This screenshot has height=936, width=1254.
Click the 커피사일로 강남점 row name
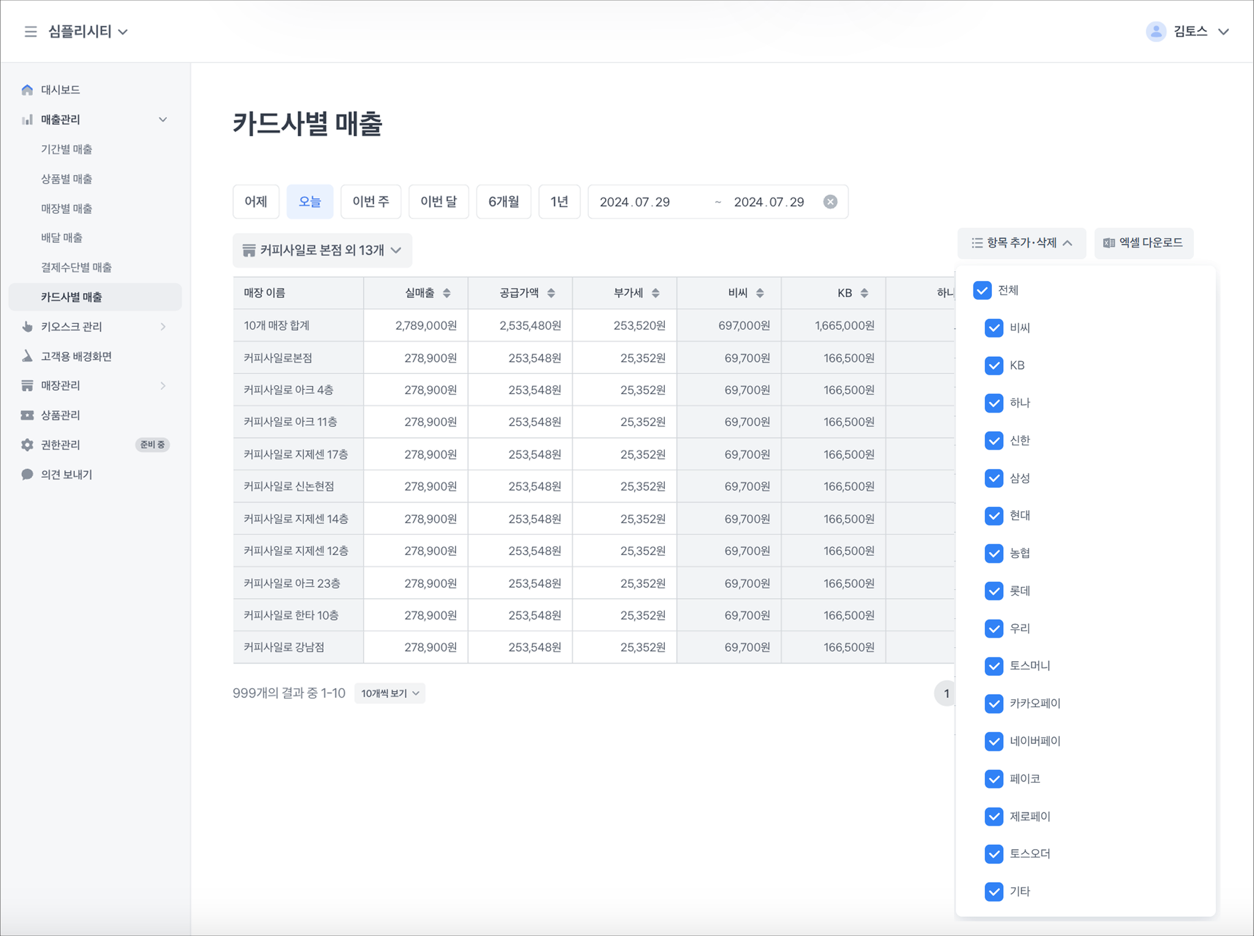click(x=284, y=648)
